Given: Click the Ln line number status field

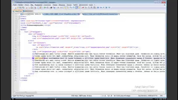Looking at the screenshot, I should point(104,96).
